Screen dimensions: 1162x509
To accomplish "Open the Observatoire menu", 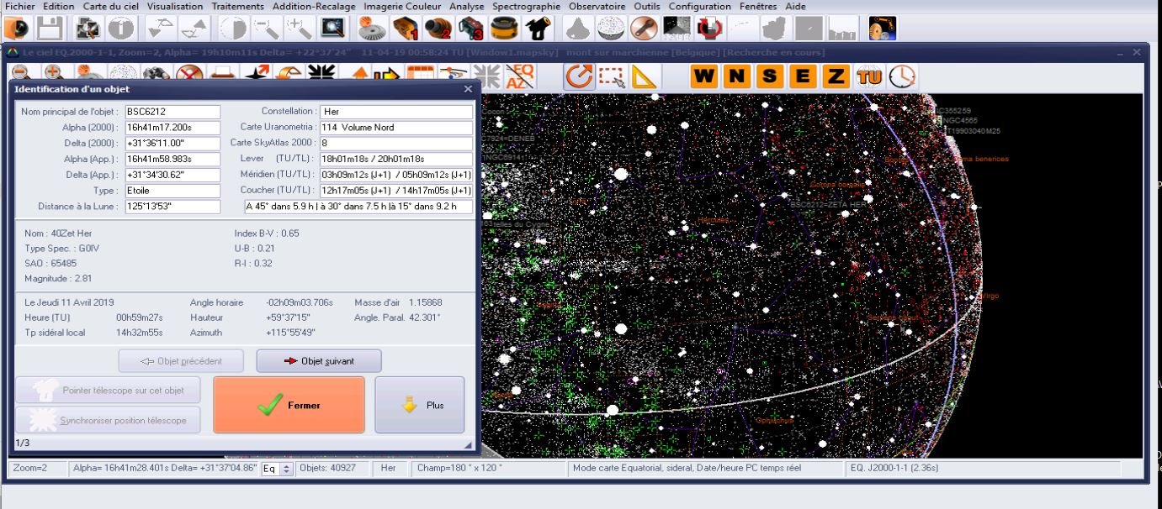I will pos(597,6).
